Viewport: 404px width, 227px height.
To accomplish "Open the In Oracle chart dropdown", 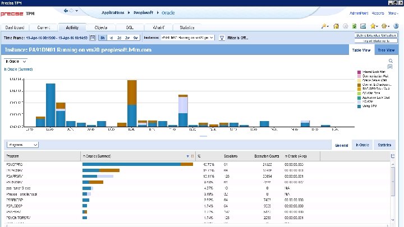I will [x=16, y=62].
